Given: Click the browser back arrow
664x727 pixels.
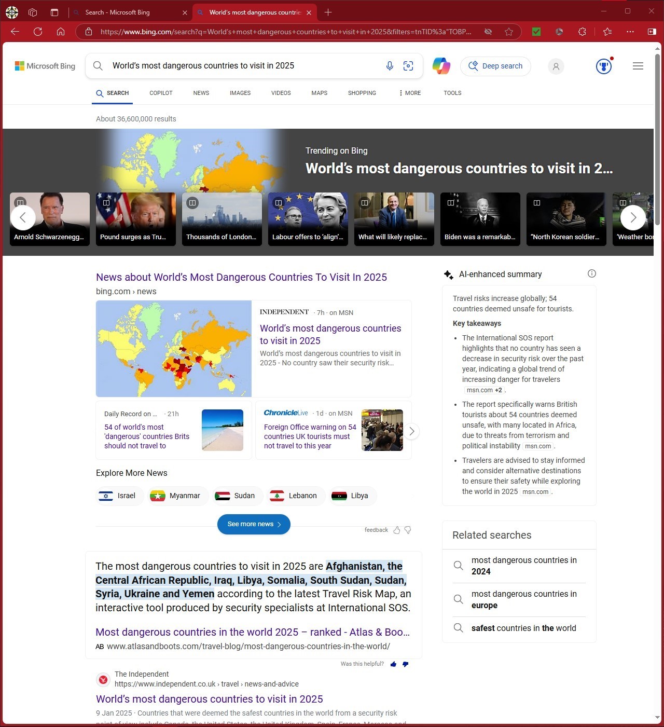Looking at the screenshot, I should (x=15, y=32).
